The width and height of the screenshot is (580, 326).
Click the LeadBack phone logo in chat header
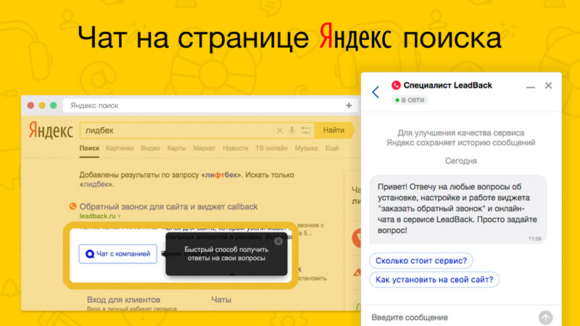(x=396, y=85)
